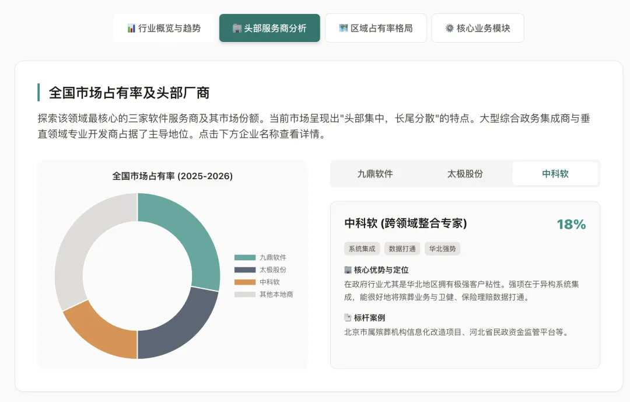The height and width of the screenshot is (402, 630).
Task: Click the map icon on 区域占有率格局
Action: [343, 28]
